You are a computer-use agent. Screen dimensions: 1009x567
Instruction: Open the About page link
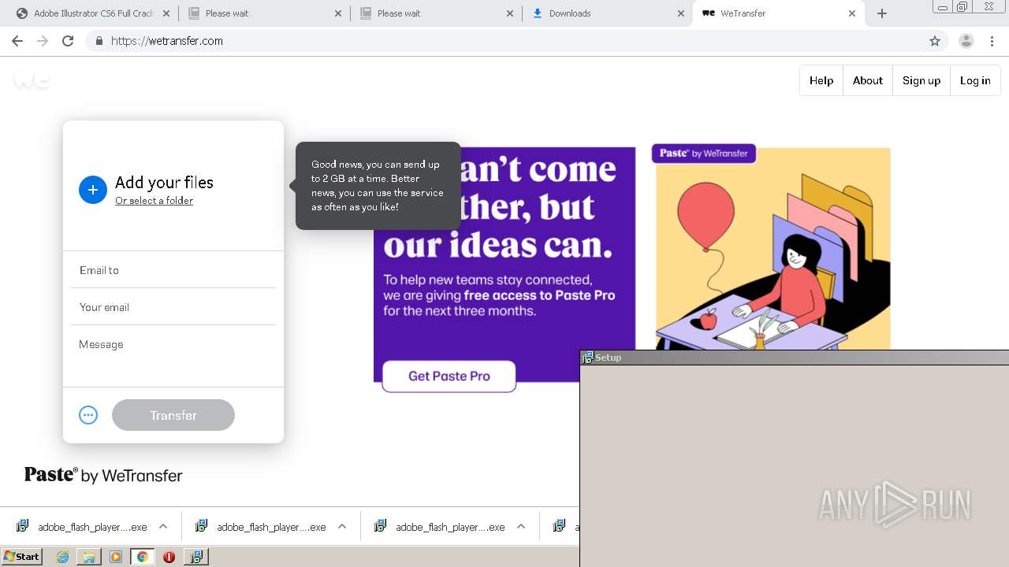[868, 80]
